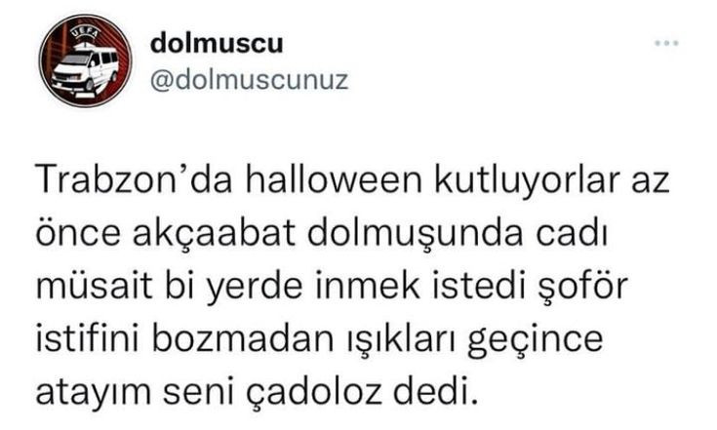Click the UEFA badge in the avatar
The image size is (717, 430).
tap(83, 34)
